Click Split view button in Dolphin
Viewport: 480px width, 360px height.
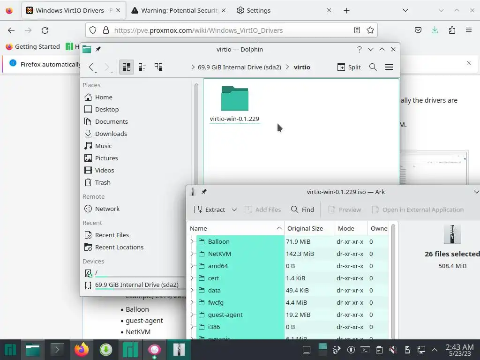(x=349, y=67)
